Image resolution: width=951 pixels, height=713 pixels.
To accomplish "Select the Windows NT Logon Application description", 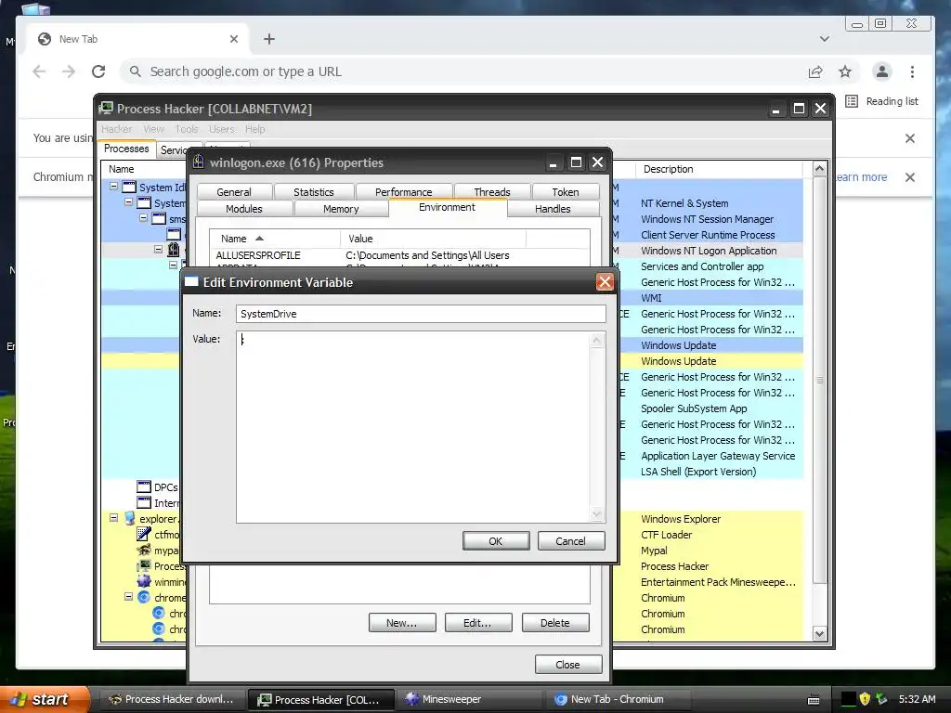I will click(x=709, y=251).
